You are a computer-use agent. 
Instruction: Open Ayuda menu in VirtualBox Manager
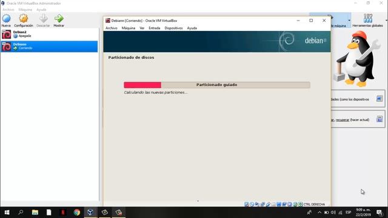tap(41, 10)
